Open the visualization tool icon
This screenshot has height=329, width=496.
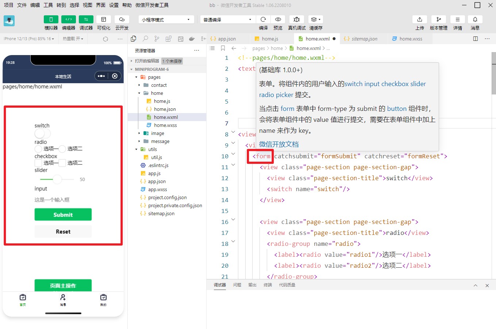(x=104, y=19)
